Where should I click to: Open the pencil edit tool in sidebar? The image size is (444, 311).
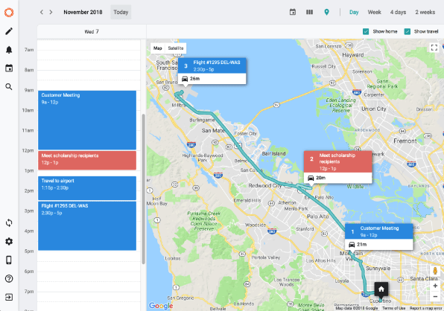(x=9, y=31)
